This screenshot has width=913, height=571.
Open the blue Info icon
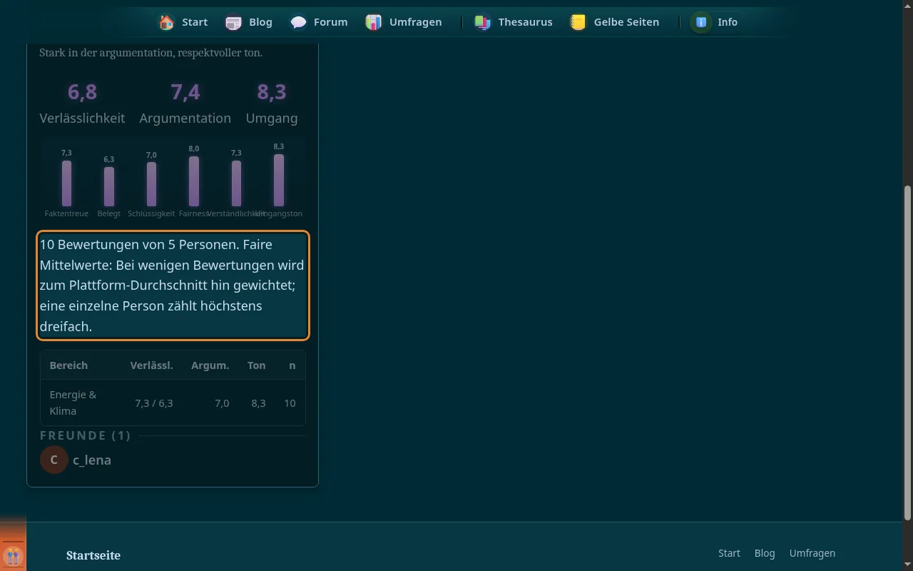701,22
